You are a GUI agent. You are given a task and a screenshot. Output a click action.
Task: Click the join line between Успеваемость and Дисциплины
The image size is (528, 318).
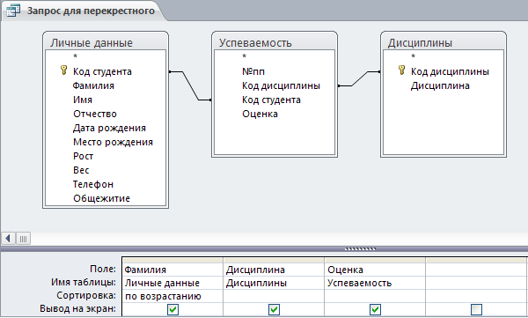[359, 78]
